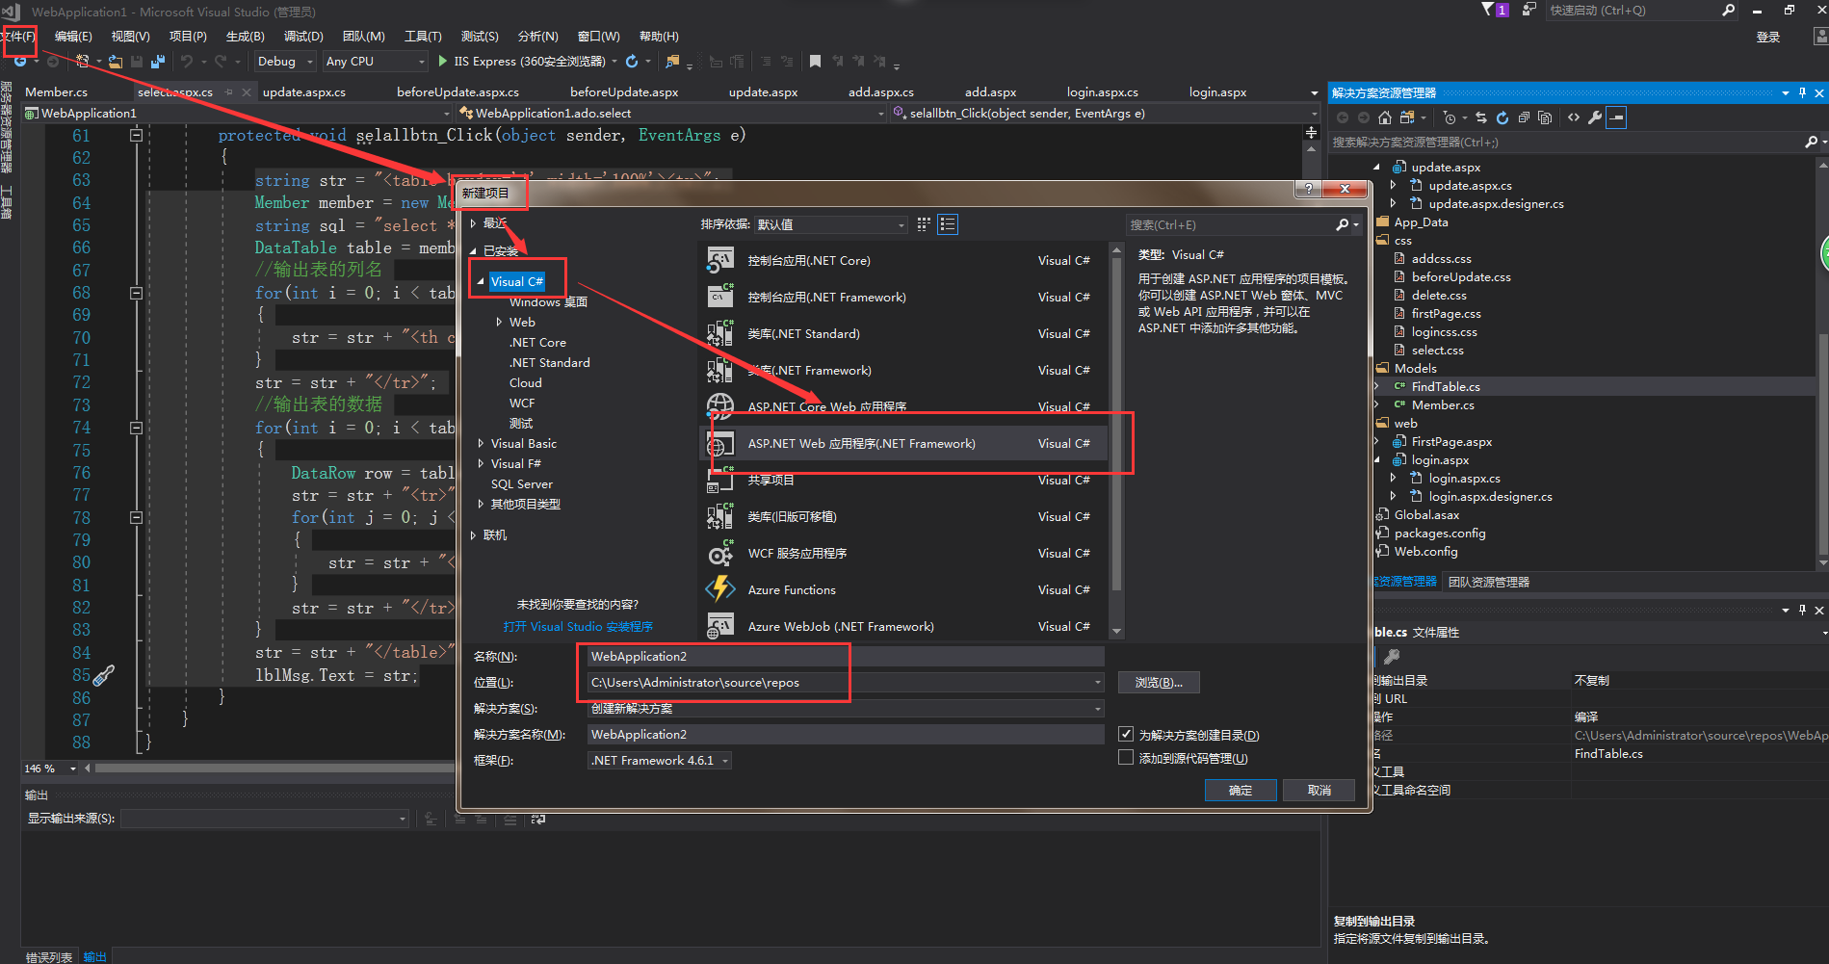Screen dimensions: 1829x964
Task: Click the View Code icon in Solution Explorer
Action: click(1574, 117)
